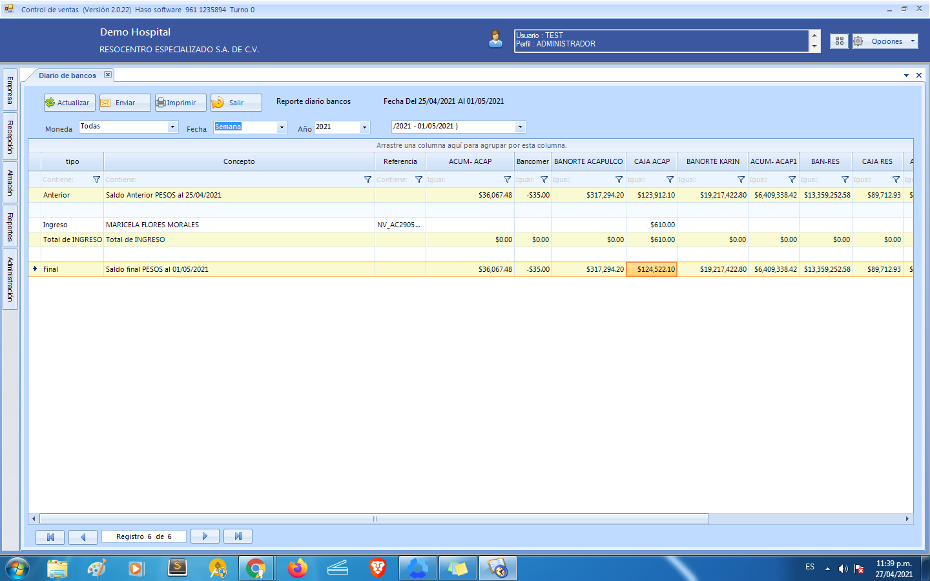Image resolution: width=930 pixels, height=581 pixels.
Task: Click the horizontal scrollbar thumb of the grid
Action: tap(374, 519)
